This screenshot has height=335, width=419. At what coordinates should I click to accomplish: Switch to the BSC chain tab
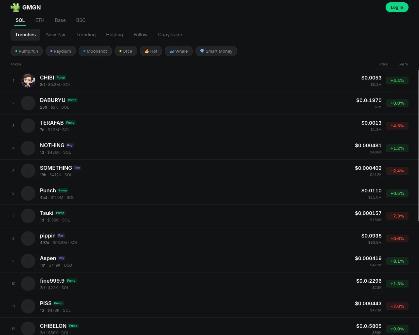point(81,20)
